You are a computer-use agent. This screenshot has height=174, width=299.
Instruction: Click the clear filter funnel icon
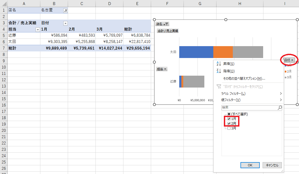tap(218, 86)
